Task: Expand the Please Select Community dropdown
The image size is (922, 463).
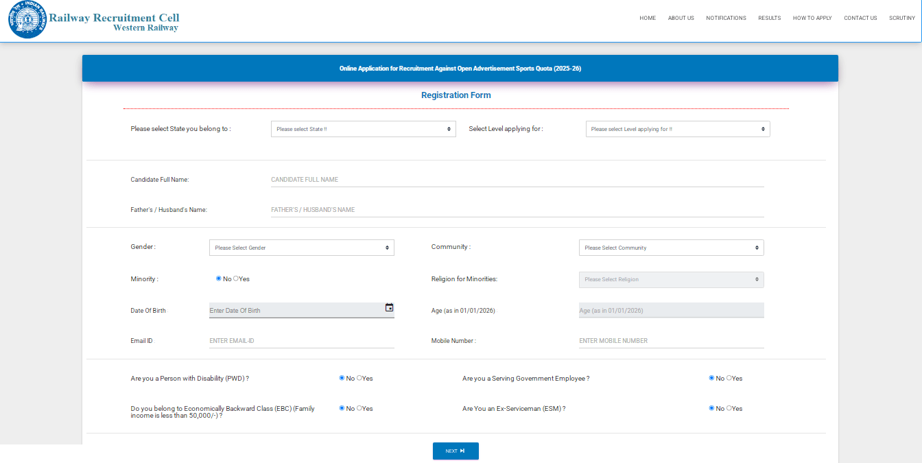Action: point(671,248)
